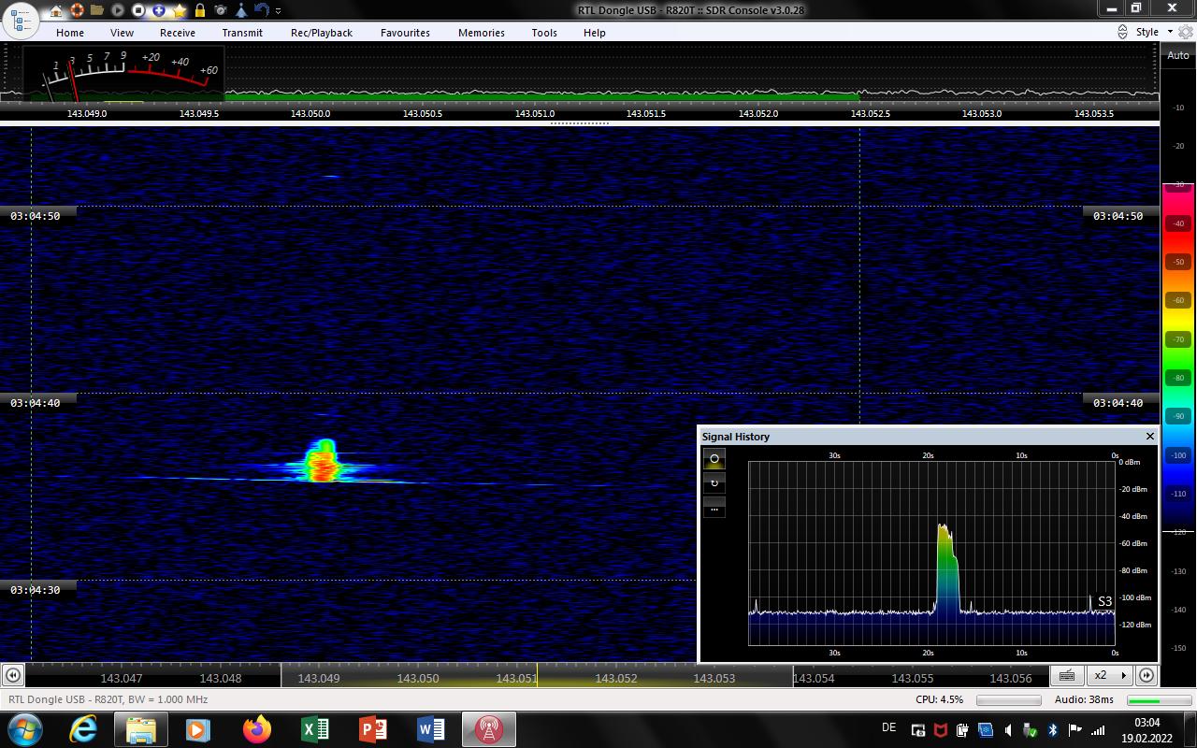1197x748 pixels.
Task: Open Excel from taskbar
Action: coord(314,729)
